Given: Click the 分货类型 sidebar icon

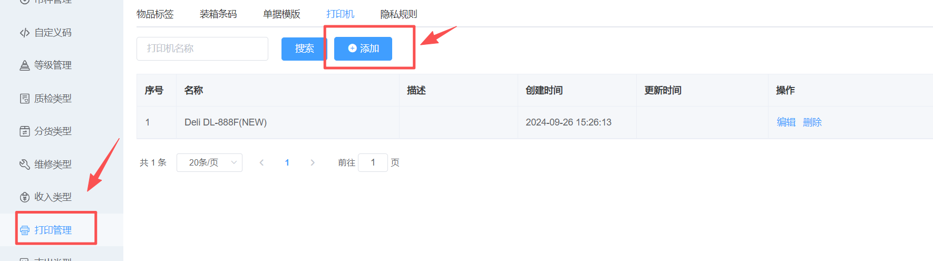Looking at the screenshot, I should coord(24,131).
